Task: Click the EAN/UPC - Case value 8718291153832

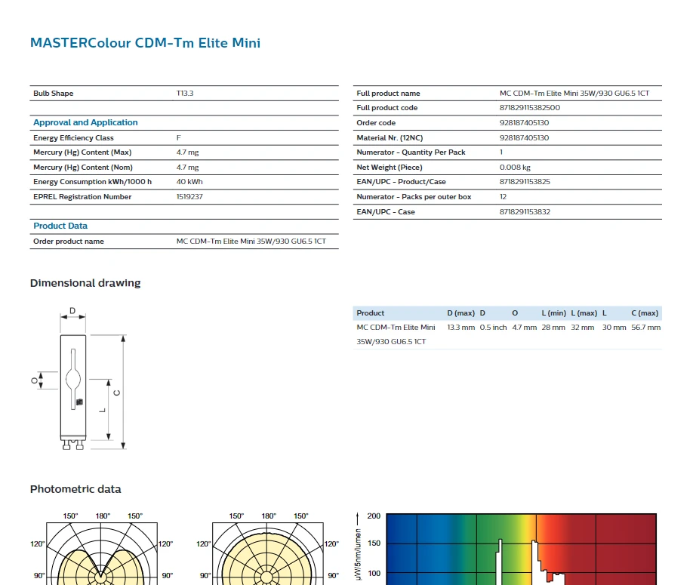Action: point(525,212)
